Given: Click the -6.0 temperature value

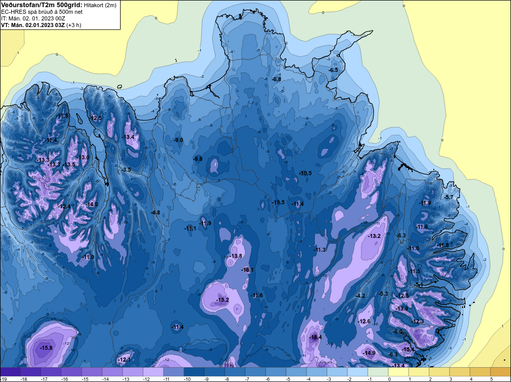Looking at the screenshot, I should pyautogui.click(x=398, y=331).
